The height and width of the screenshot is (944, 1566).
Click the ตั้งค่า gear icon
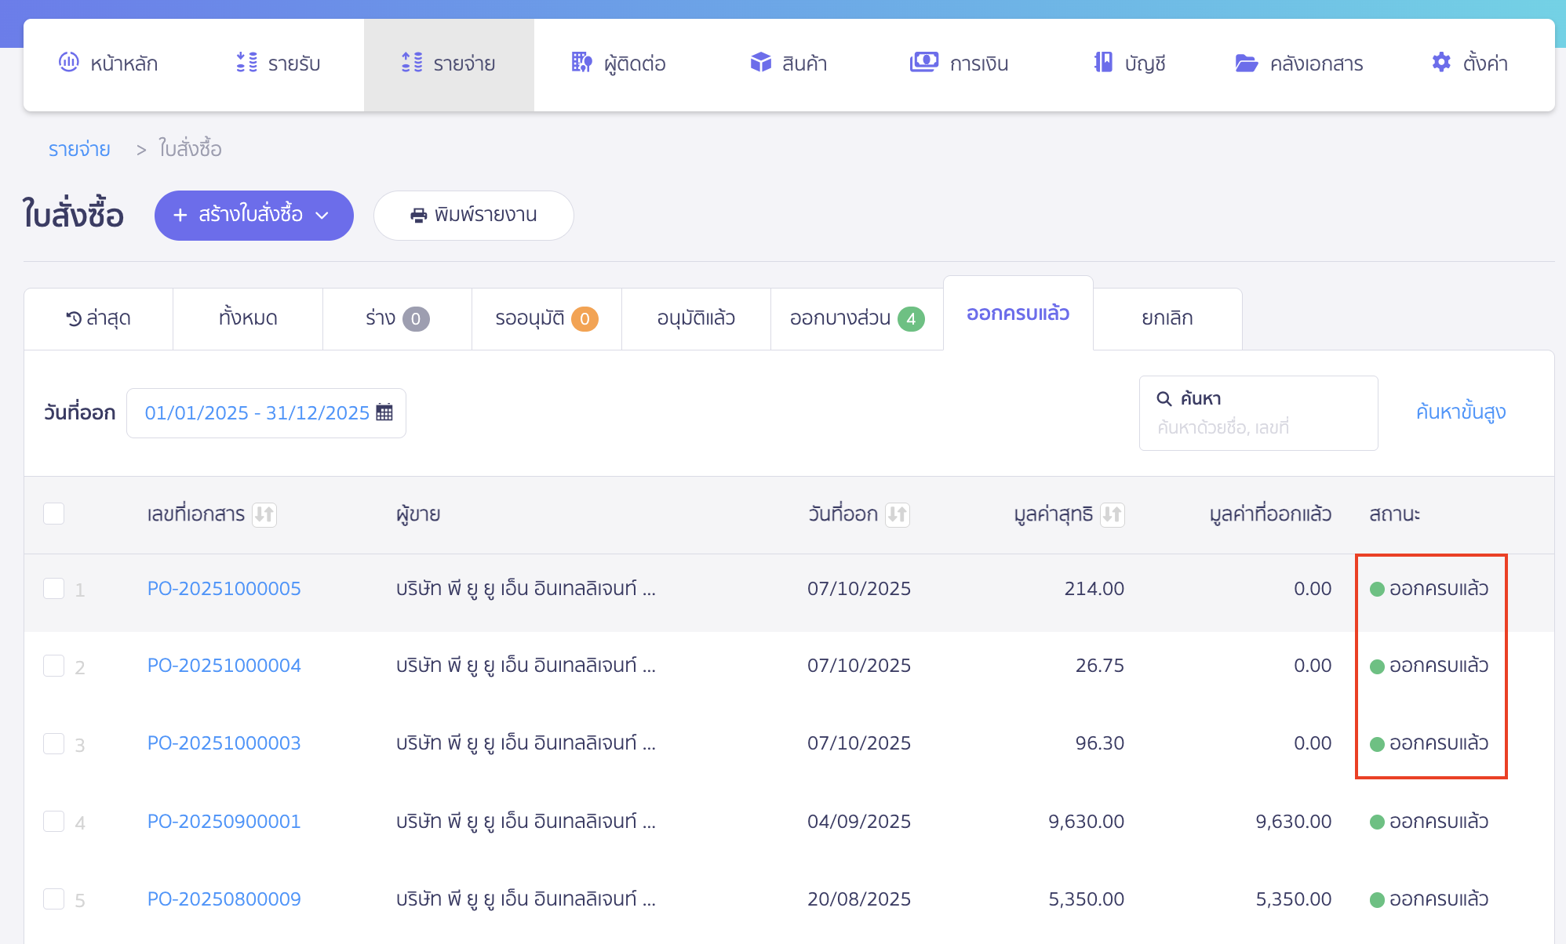pos(1441,62)
